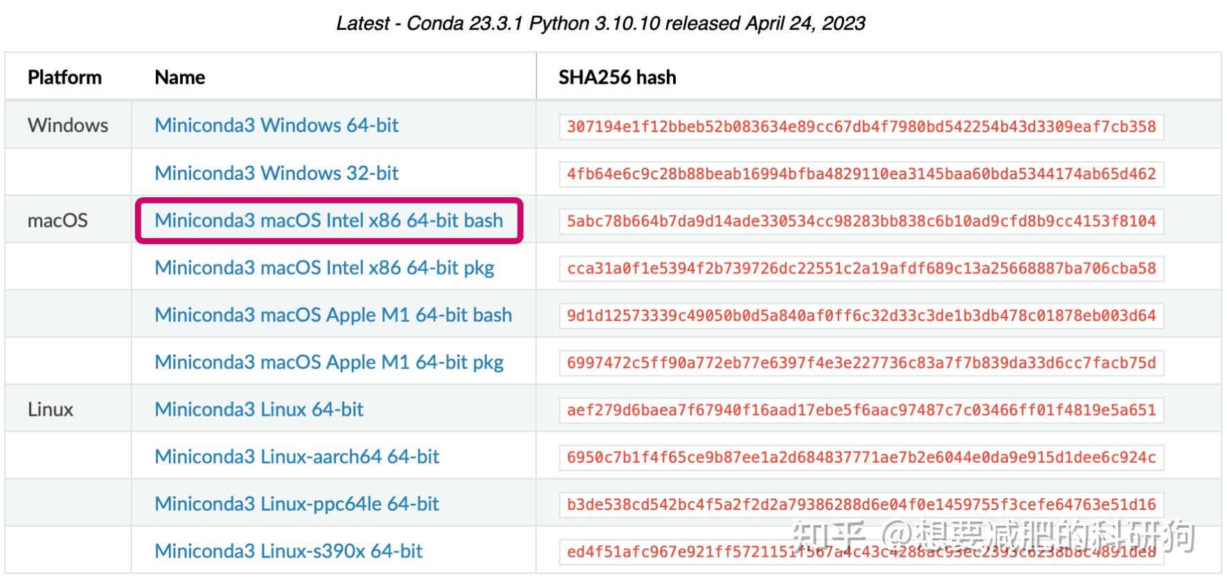Download Miniconda3 Linux 64-bit installer
The image size is (1227, 586).
[x=259, y=410]
